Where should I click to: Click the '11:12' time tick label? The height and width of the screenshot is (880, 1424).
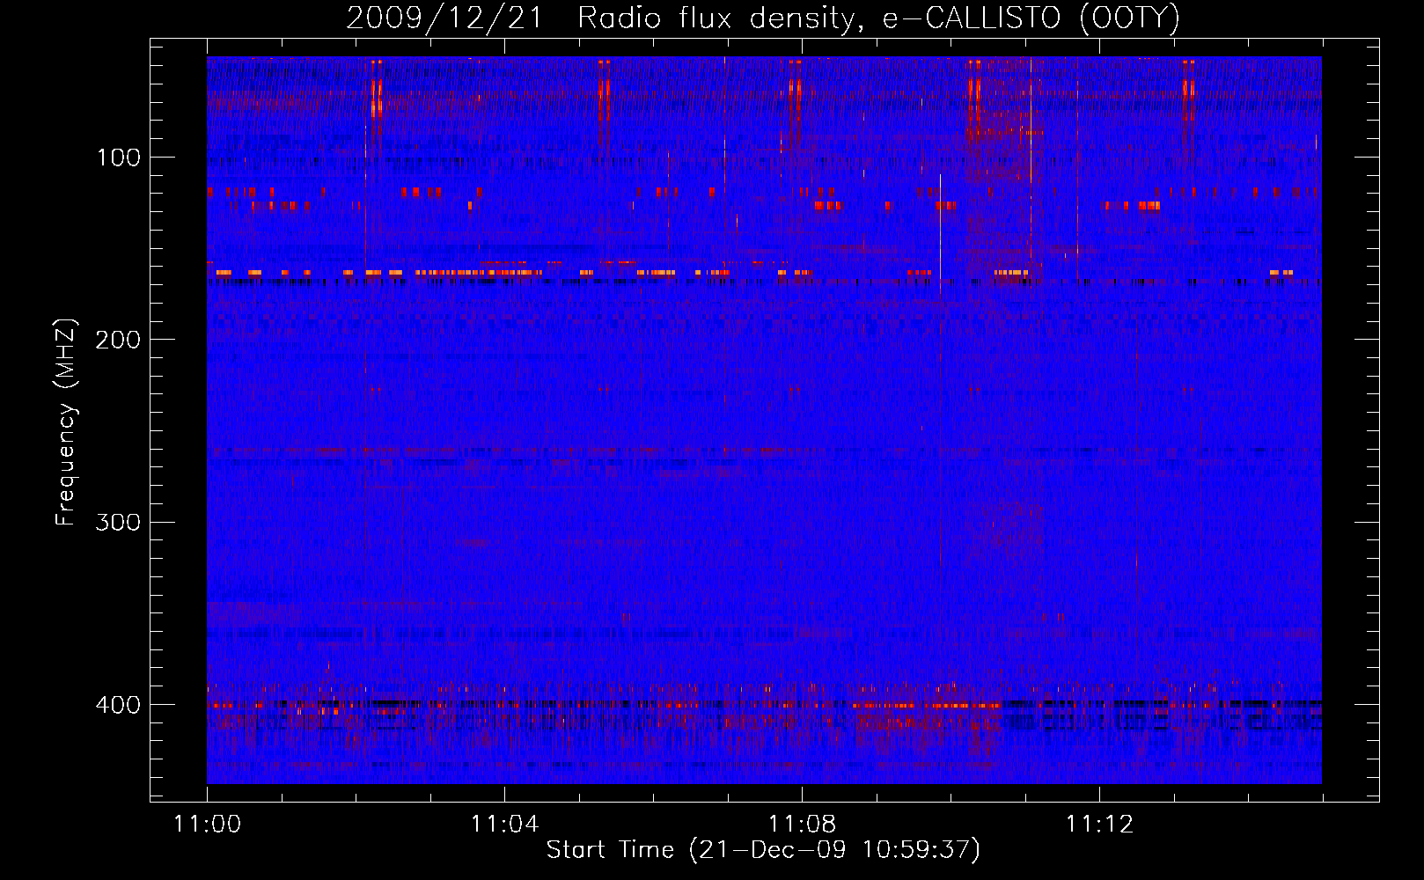[1099, 825]
